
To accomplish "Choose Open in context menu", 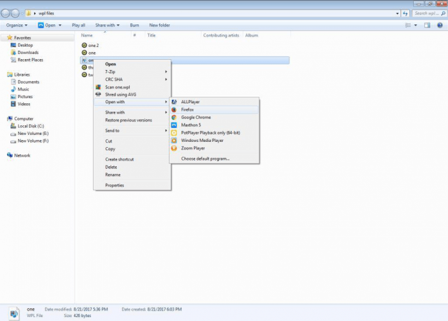I will (x=132, y=64).
